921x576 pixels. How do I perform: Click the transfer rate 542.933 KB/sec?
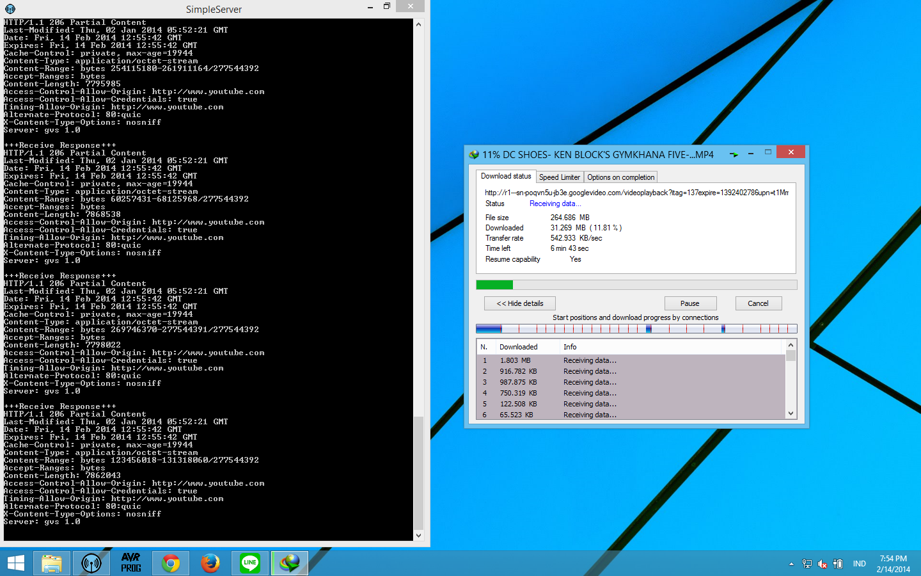tap(576, 238)
